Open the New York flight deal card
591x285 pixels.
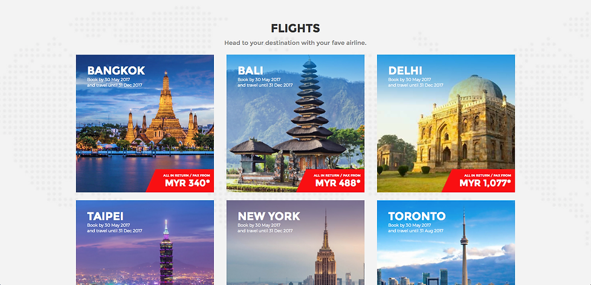(x=295, y=243)
